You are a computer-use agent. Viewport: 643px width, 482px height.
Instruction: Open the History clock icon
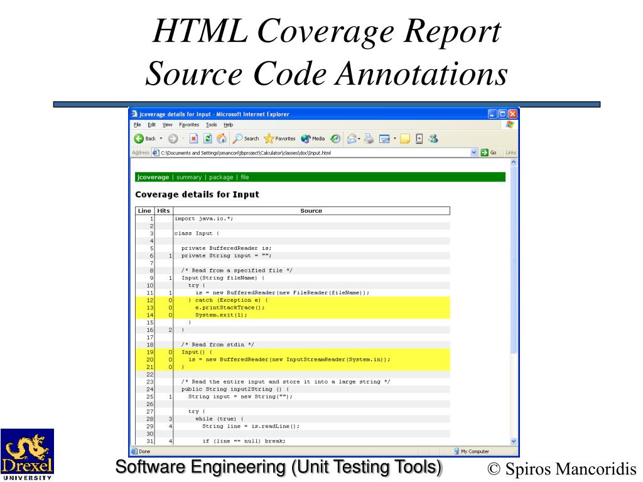point(335,139)
